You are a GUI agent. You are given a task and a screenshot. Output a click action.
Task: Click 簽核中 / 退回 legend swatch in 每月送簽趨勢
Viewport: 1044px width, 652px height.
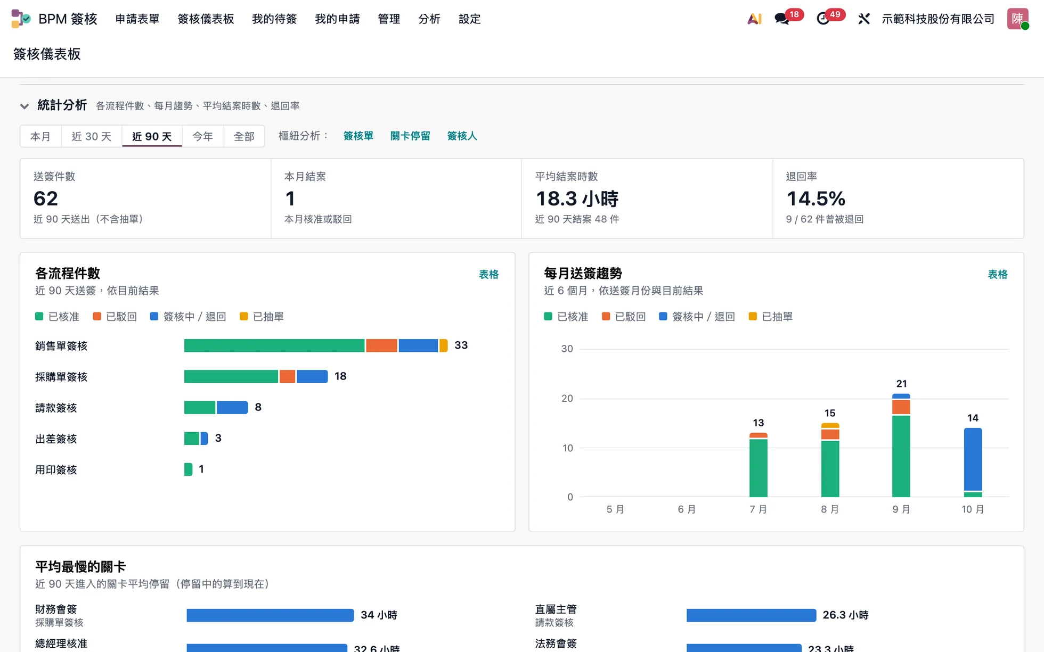click(663, 316)
